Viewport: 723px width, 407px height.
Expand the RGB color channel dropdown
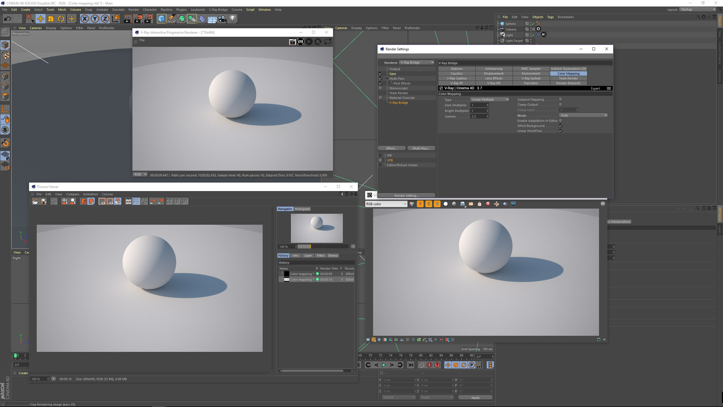click(x=386, y=204)
